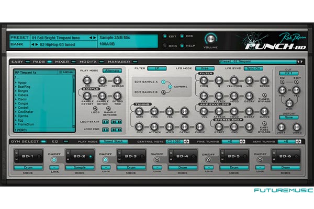314x209 pixels.
Task: Select Cowbell in the sample list
Action: tap(23, 108)
